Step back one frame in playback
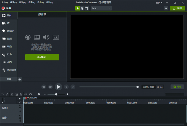Screen dimensions: 187x126 pos(44,87)
